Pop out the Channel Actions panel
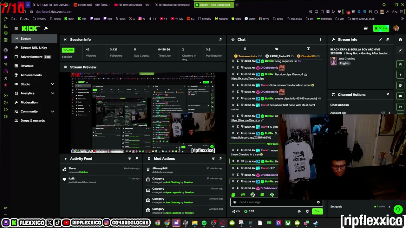 (x=387, y=95)
